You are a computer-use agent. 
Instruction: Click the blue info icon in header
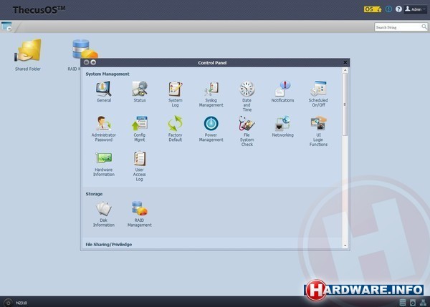tap(388, 9)
